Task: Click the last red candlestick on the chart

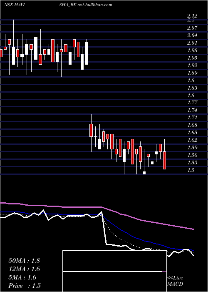Action: pos(165,160)
